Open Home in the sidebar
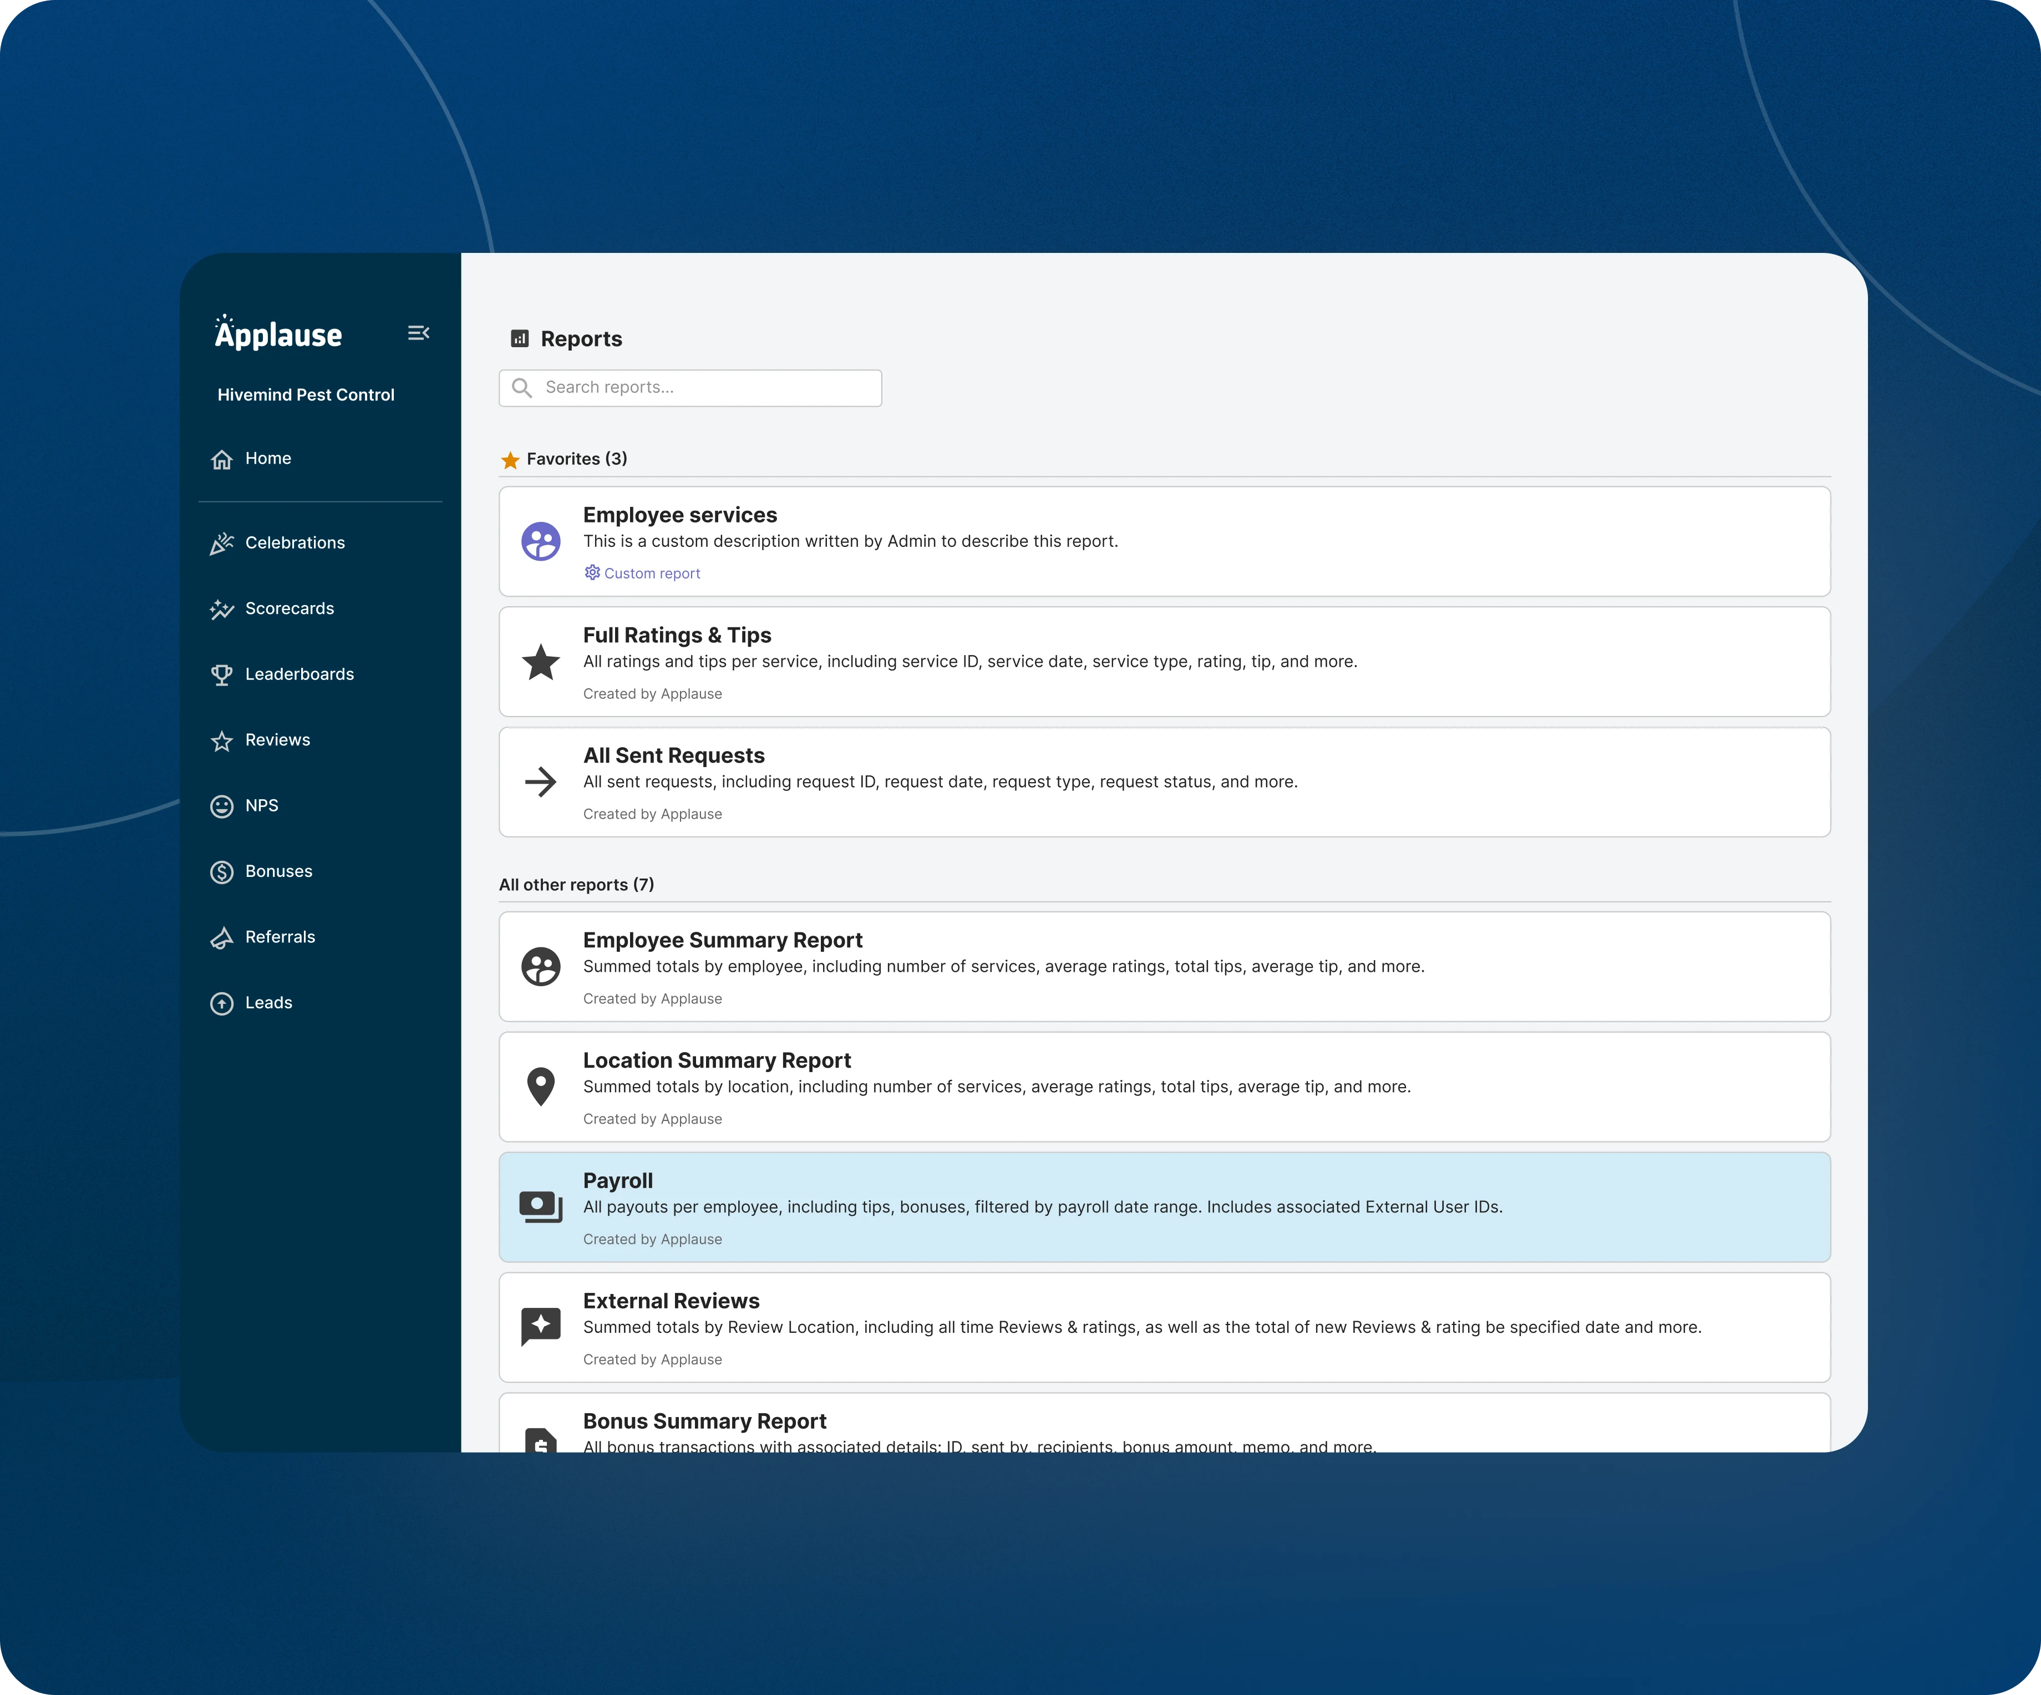 [x=267, y=459]
